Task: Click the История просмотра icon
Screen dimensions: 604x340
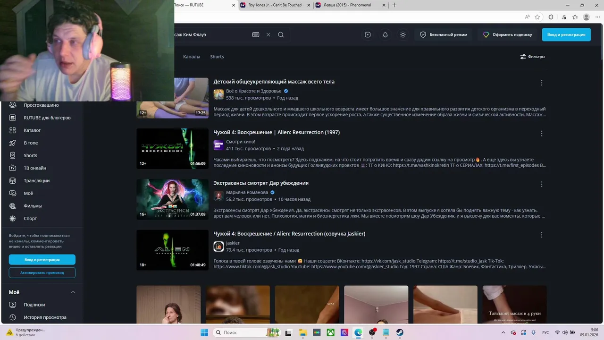Action: coord(13,317)
